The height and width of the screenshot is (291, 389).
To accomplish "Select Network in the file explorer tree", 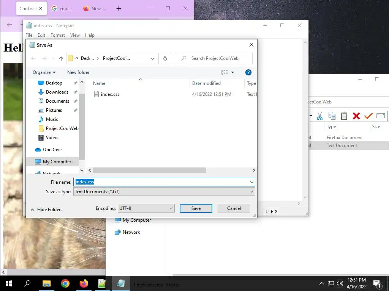I will 128,232.
